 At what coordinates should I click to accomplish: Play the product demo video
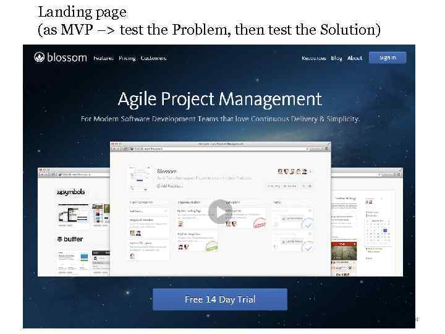219,212
